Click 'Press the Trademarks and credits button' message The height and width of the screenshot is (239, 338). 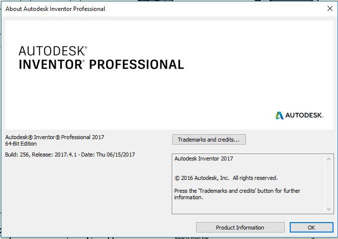(237, 194)
